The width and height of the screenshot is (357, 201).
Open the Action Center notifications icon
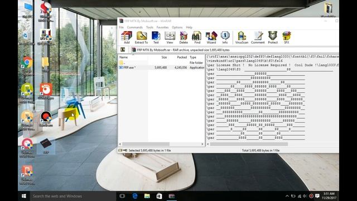point(317,196)
